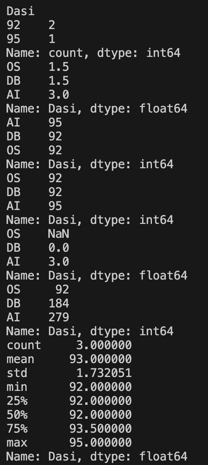This screenshot has width=208, height=465.
Task: Click the mean 93.000000 value
Action: pos(101,359)
